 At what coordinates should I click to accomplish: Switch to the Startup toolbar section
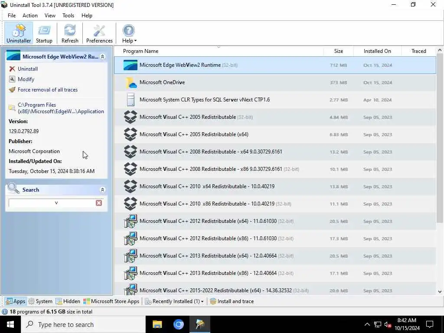point(44,33)
